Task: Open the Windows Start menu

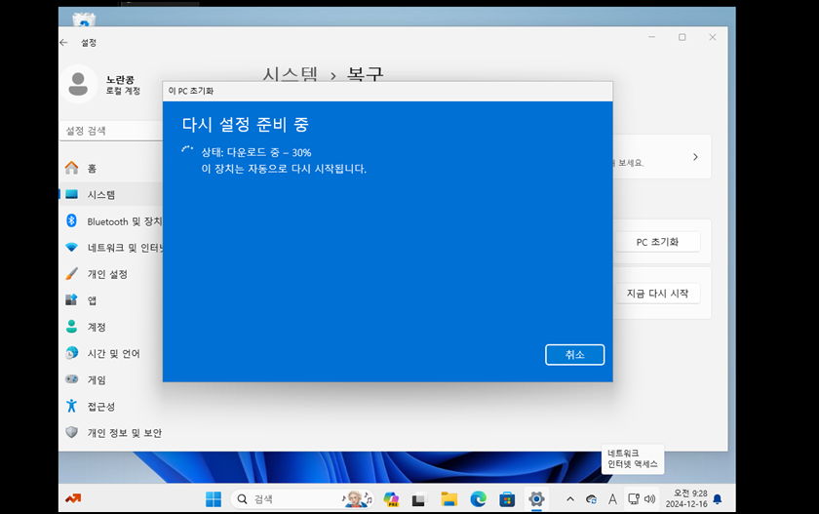Action: (214, 499)
